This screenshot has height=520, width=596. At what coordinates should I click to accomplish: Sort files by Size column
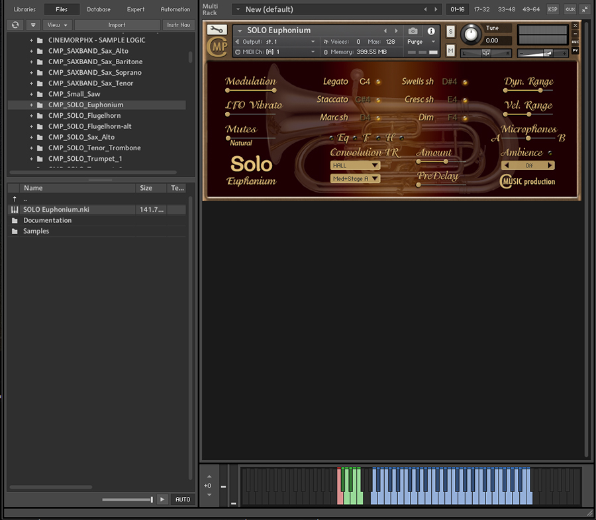151,188
